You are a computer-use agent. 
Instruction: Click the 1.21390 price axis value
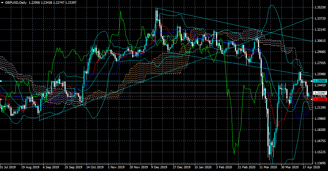tap(320, 107)
